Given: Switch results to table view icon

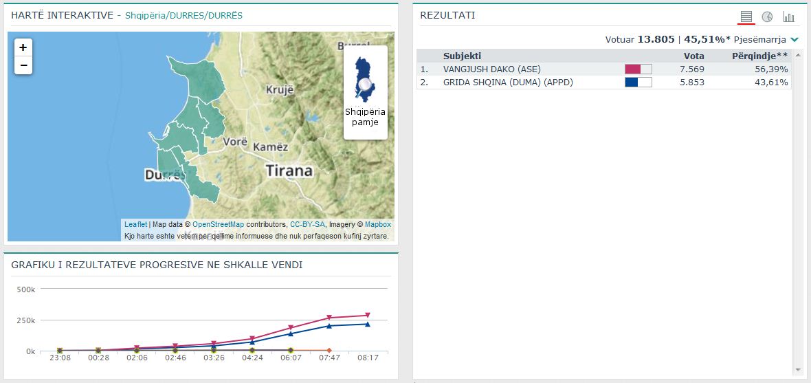Looking at the screenshot, I should click(x=746, y=17).
